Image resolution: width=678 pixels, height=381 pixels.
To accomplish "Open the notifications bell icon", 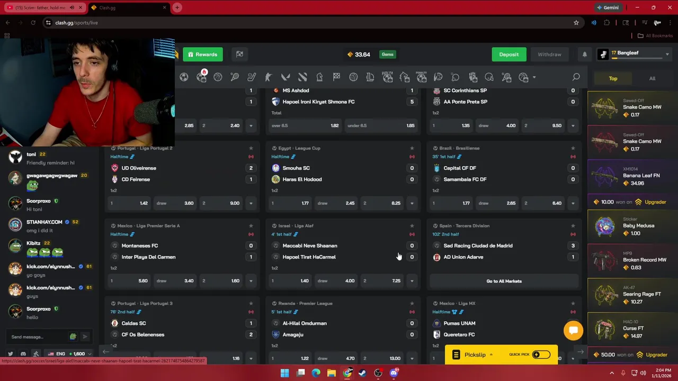I will [585, 55].
